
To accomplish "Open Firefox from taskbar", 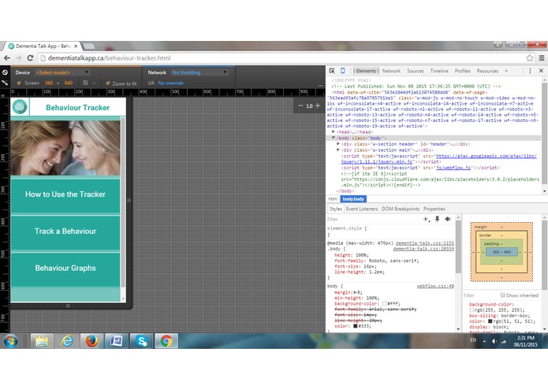I will click(x=92, y=341).
